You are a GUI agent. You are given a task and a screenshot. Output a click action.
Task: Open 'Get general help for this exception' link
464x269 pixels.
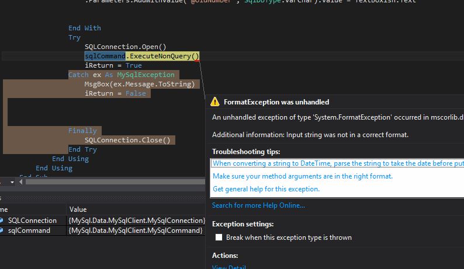[266, 189]
